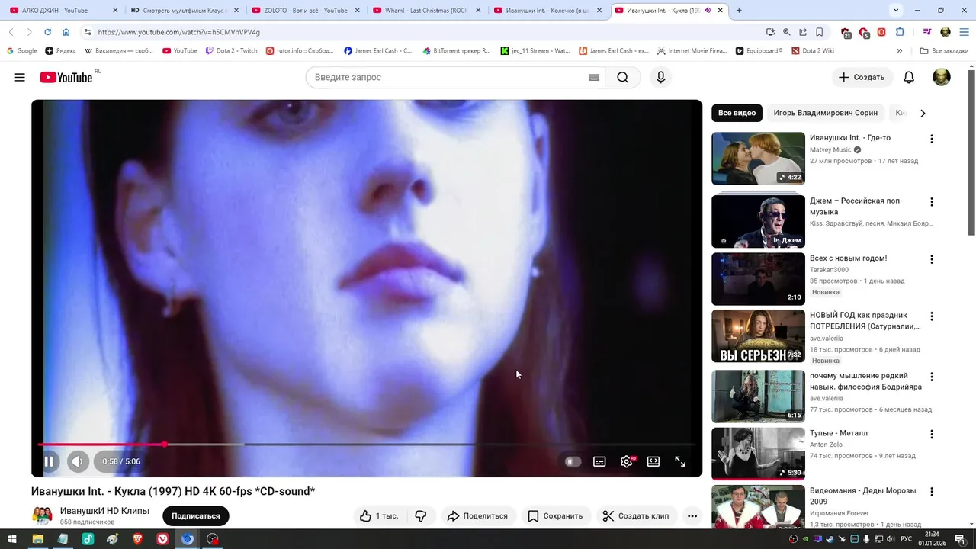This screenshot has height=549, width=976.
Task: Open the tab search dropdown
Action: pyautogui.click(x=896, y=11)
